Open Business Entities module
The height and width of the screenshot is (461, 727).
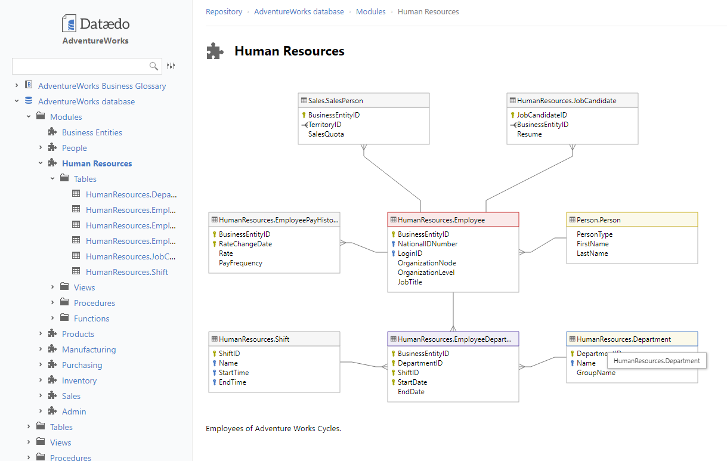92,132
